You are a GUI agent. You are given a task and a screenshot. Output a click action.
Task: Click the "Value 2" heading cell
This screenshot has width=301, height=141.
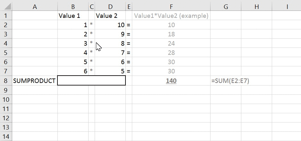110,16
